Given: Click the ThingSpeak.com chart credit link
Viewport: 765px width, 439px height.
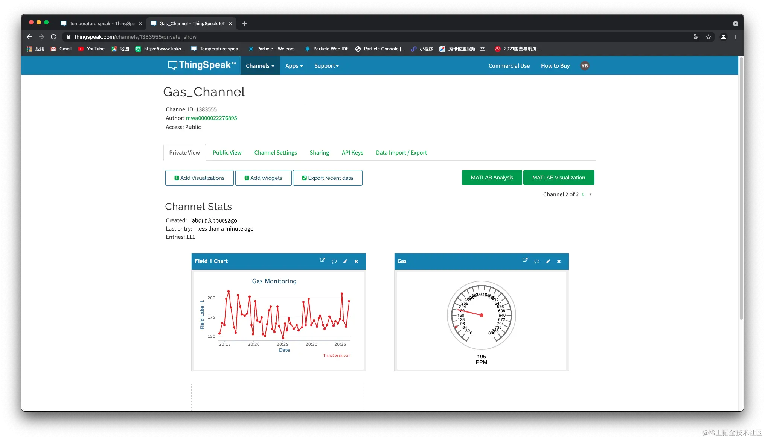Looking at the screenshot, I should point(337,355).
